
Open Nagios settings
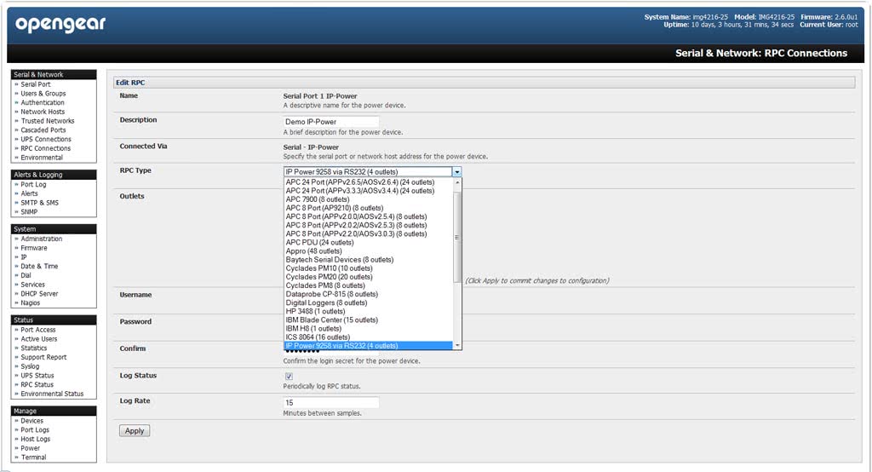pyautogui.click(x=31, y=302)
